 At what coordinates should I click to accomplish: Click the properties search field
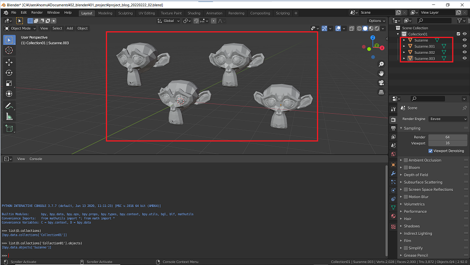click(427, 99)
